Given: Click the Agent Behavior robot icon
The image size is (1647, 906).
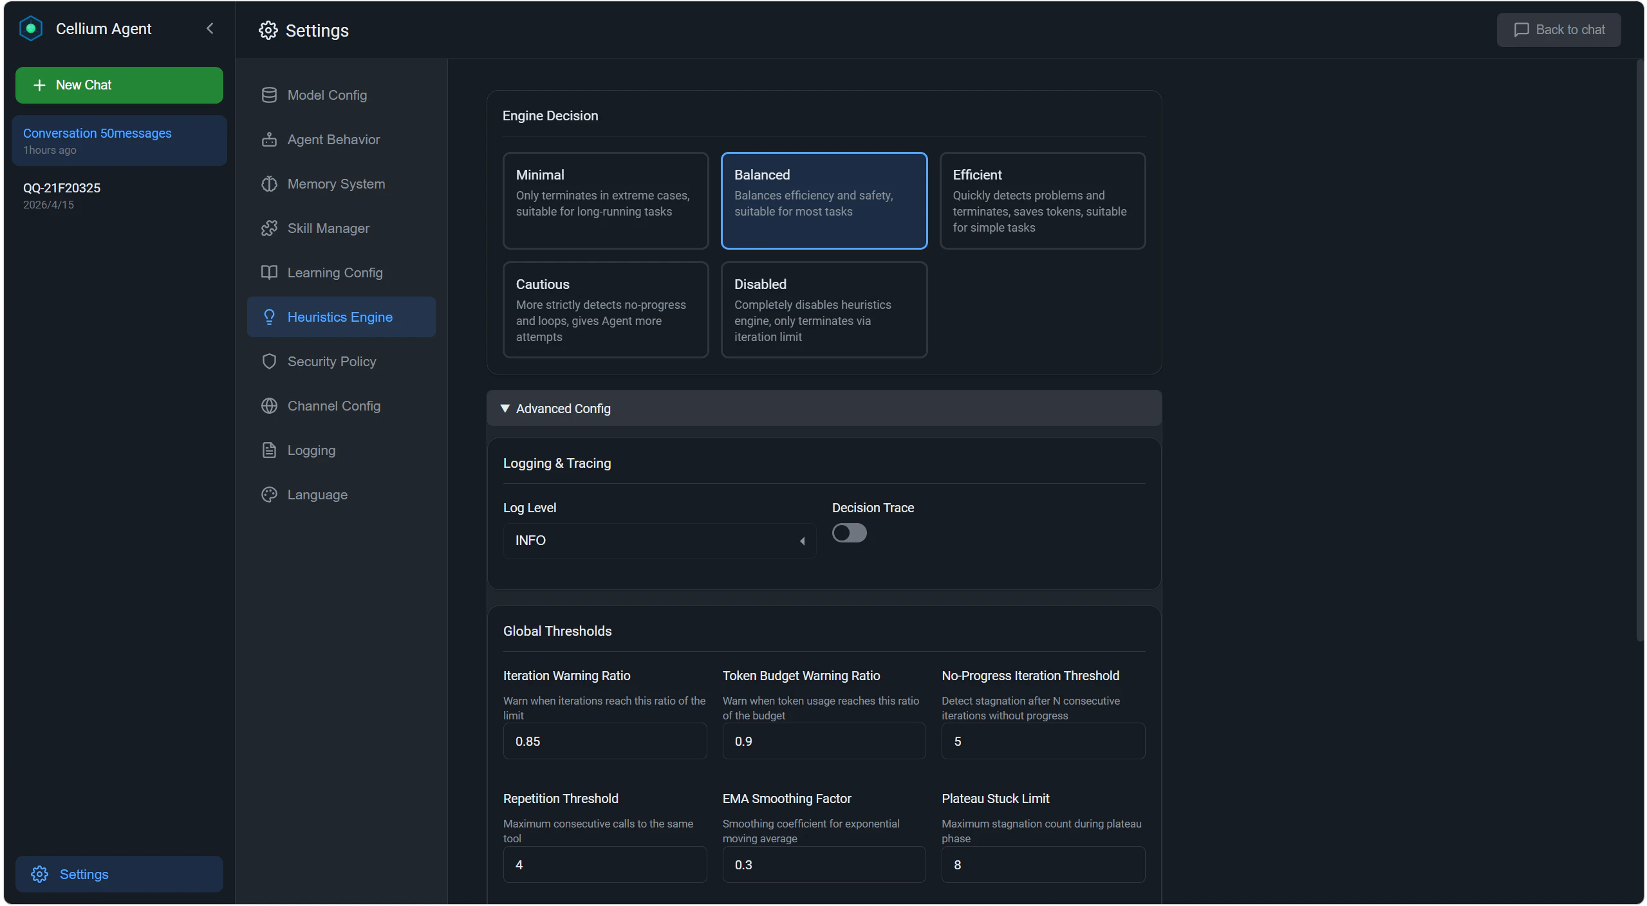Looking at the screenshot, I should pyautogui.click(x=269, y=140).
